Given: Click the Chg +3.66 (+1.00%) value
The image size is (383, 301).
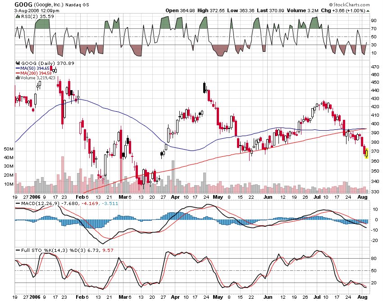Looking at the screenshot, I should [343, 10].
